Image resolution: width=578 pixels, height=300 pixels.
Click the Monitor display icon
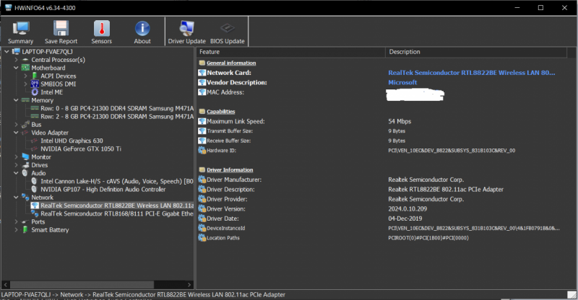coord(25,156)
